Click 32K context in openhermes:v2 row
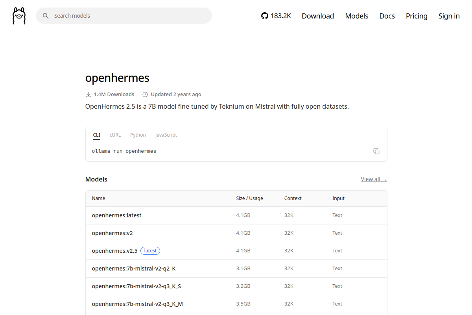Viewport: 472px width, 315px height. click(289, 233)
